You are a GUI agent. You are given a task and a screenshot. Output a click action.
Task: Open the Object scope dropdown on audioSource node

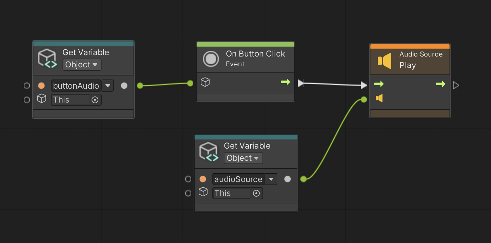point(243,158)
